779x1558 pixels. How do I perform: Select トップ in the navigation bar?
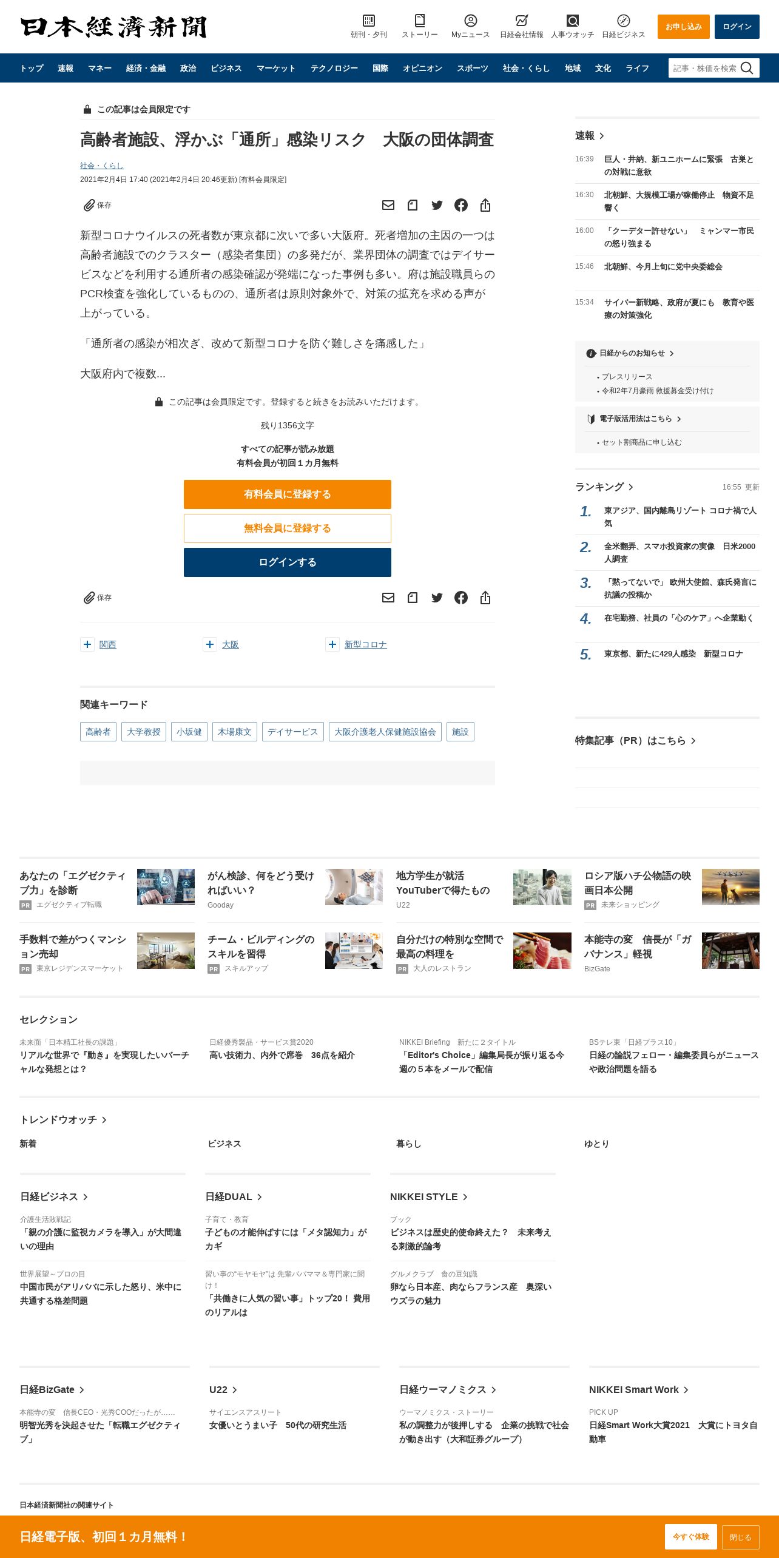click(x=32, y=69)
